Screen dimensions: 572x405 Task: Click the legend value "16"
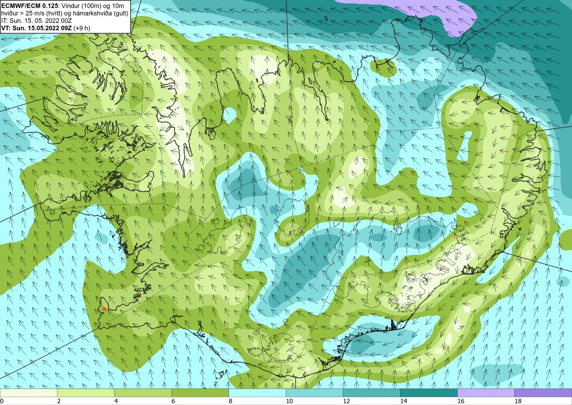460,402
